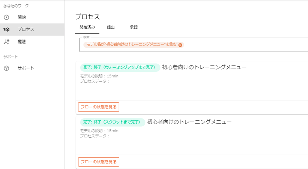The width and height of the screenshot is (308, 169).
Task: Switch to the 提出 tab
Action: coord(111,27)
